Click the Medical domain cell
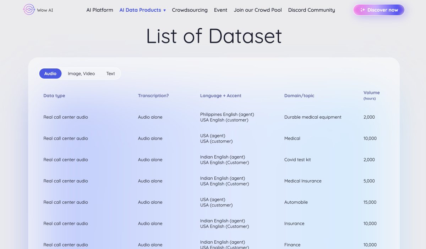 [x=292, y=138]
